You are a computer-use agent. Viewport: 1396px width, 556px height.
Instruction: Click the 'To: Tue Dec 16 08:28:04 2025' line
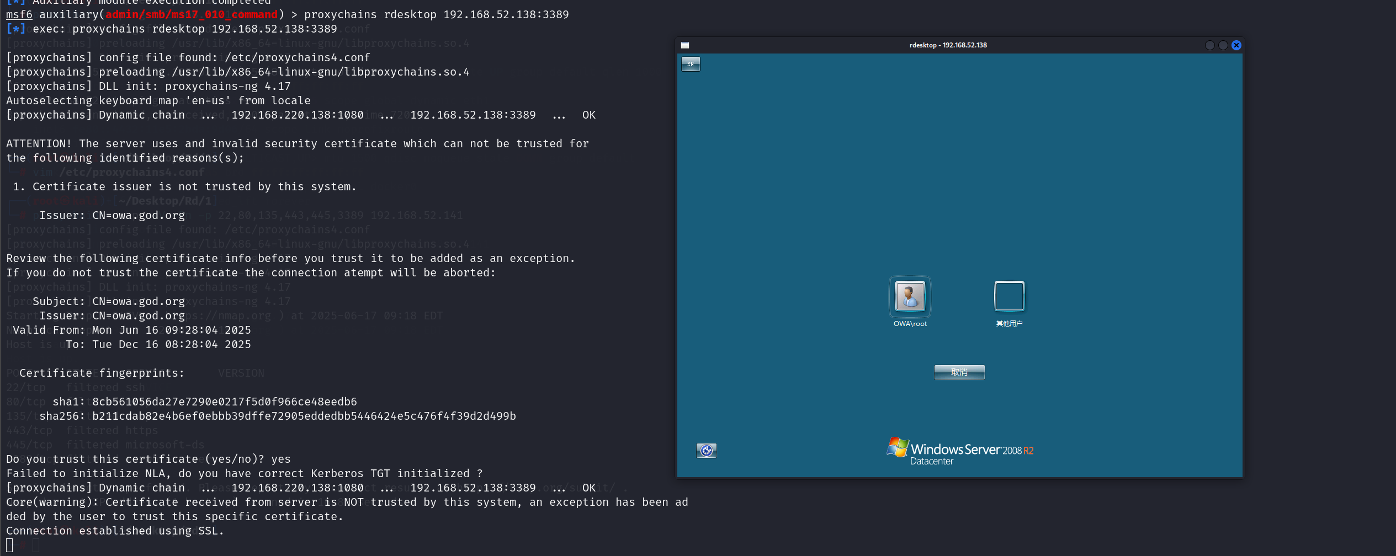coord(158,344)
